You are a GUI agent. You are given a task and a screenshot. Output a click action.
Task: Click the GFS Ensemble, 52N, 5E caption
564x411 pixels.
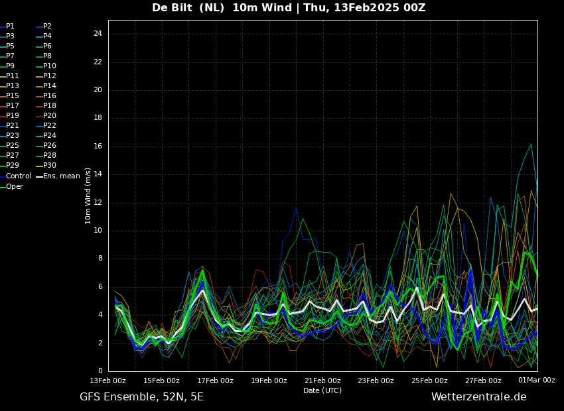141,397
